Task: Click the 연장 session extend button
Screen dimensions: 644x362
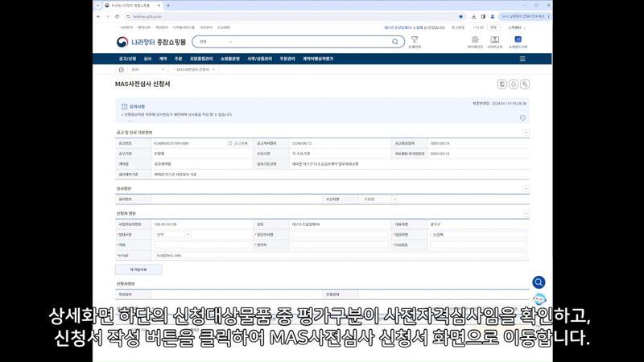Action: point(493,27)
